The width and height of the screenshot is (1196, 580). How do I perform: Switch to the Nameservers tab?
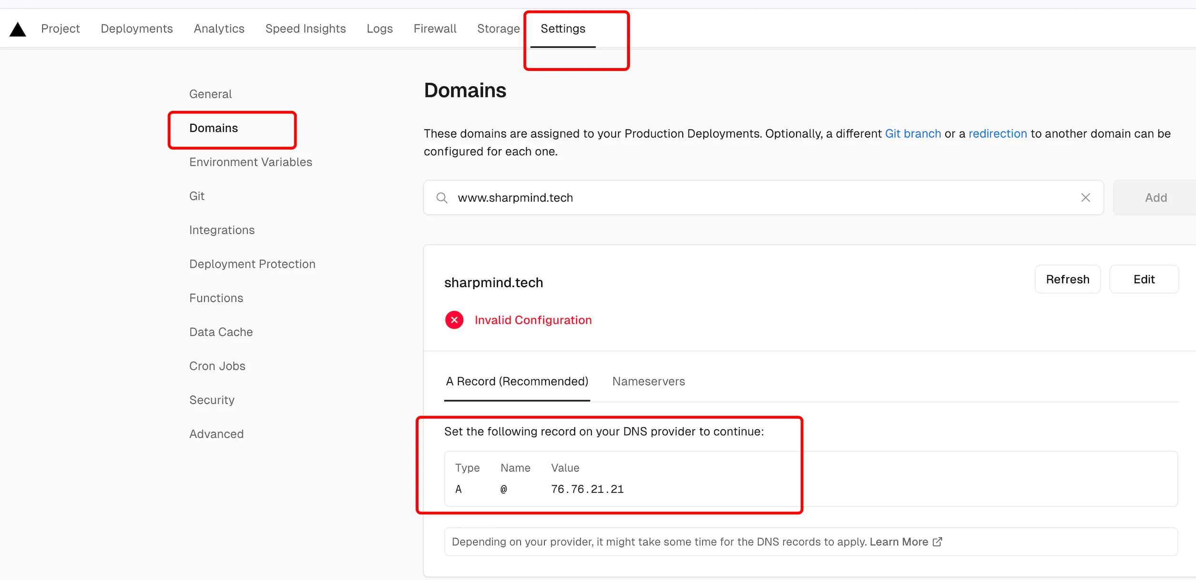pyautogui.click(x=648, y=381)
